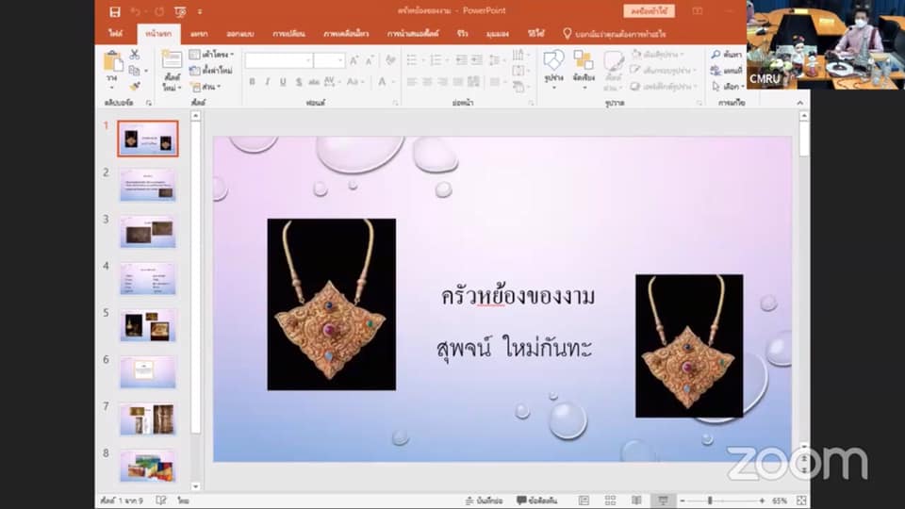Open the Insert ribbon tab
This screenshot has width=905, height=509.
199,33
